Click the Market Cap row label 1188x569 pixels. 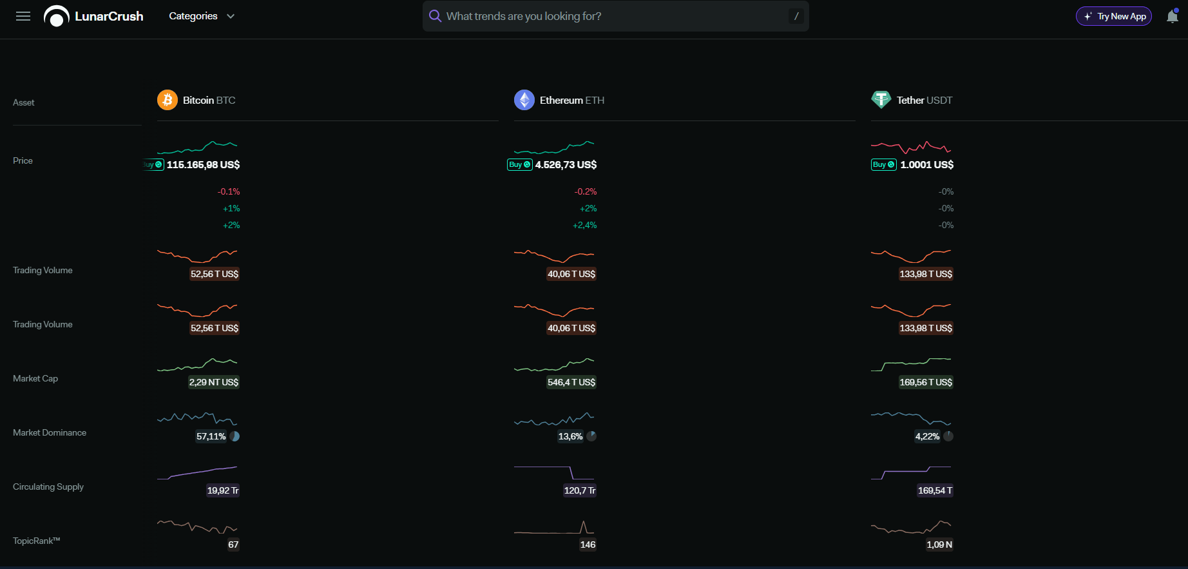35,378
